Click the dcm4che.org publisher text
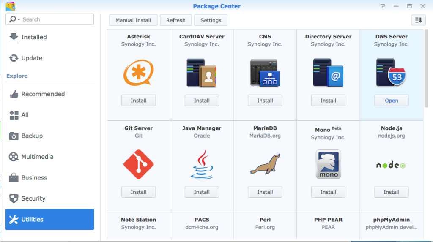This screenshot has width=433, height=242. click(202, 227)
